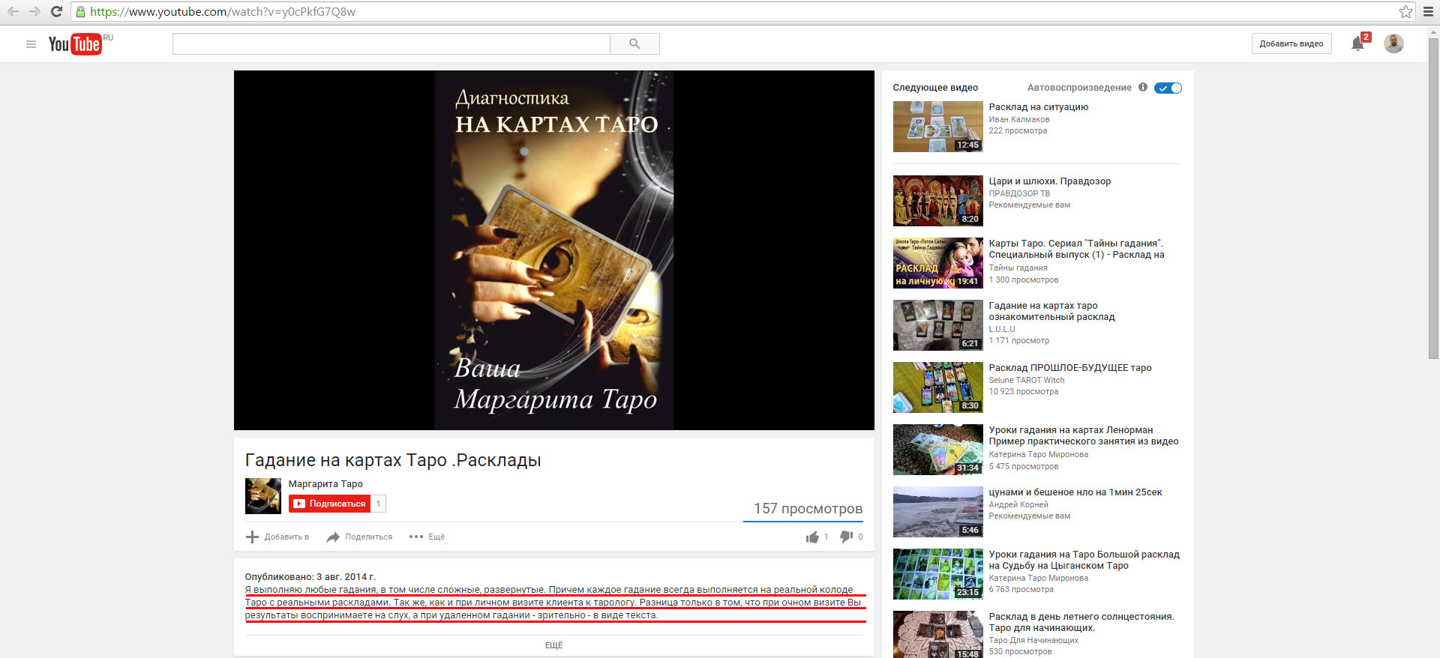The height and width of the screenshot is (658, 1440).
Task: Click the green padlock in address bar
Action: [80, 11]
